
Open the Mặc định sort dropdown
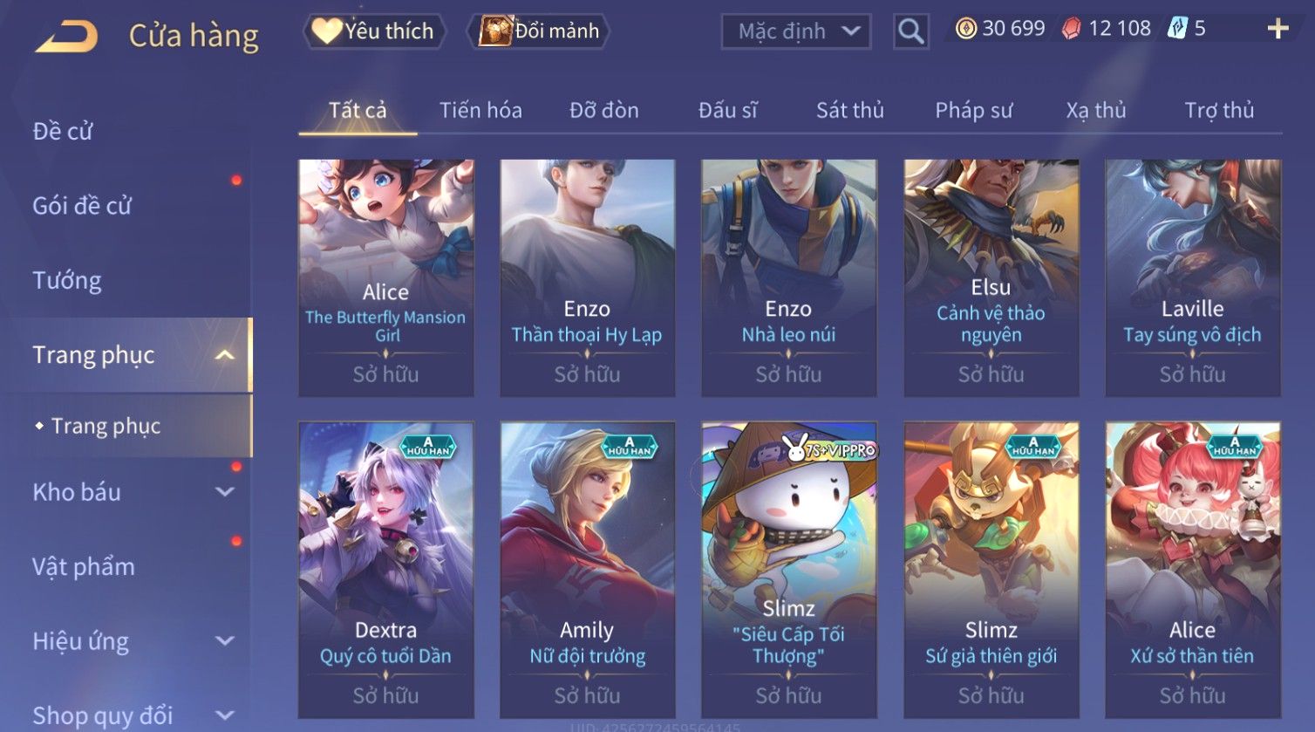pyautogui.click(x=796, y=32)
